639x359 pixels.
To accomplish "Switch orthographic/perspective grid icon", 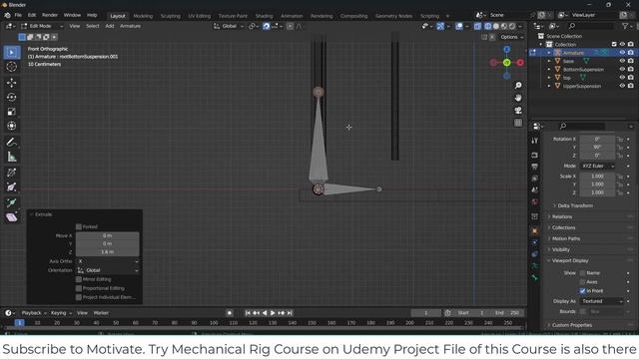I will tap(518, 123).
